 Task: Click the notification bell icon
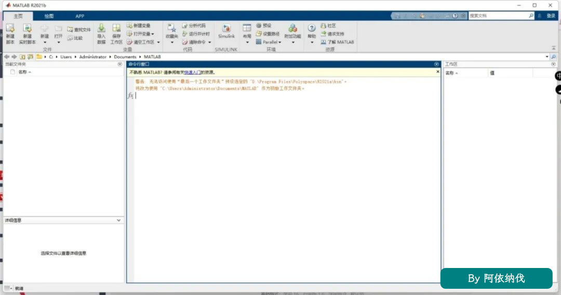[540, 16]
